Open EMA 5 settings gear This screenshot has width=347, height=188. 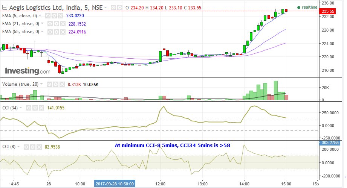(54, 16)
